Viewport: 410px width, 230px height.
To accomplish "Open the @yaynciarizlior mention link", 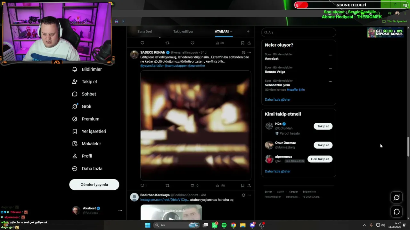I will click(x=152, y=65).
